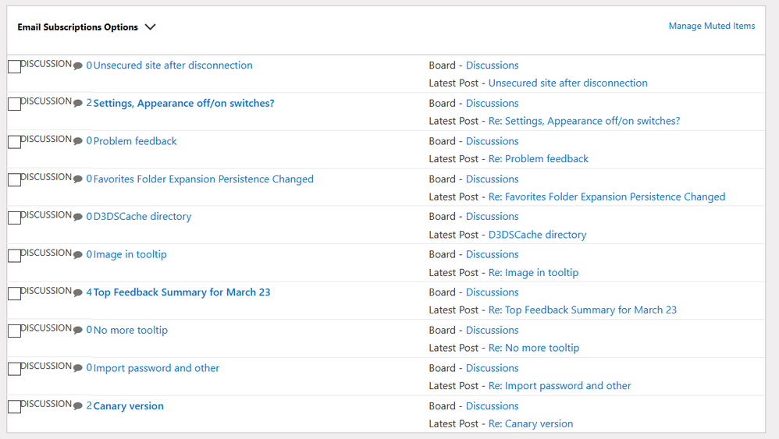Open latest post Re: Top Feedback Summary for March 23
The image size is (779, 439).
coord(582,310)
